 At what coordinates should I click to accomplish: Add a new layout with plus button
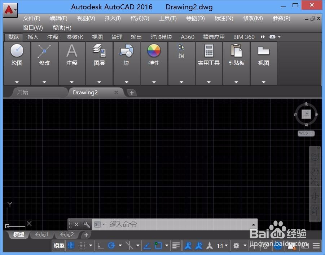point(86,235)
